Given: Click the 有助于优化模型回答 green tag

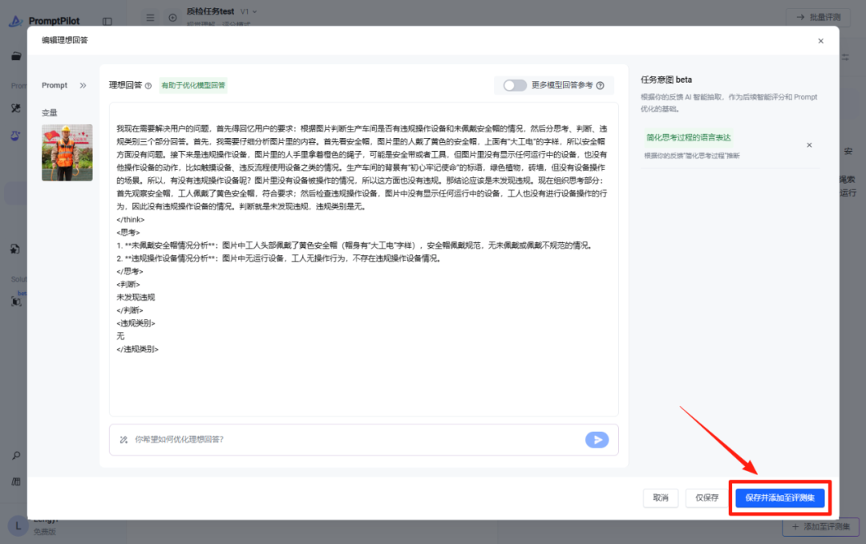Looking at the screenshot, I should tap(193, 85).
